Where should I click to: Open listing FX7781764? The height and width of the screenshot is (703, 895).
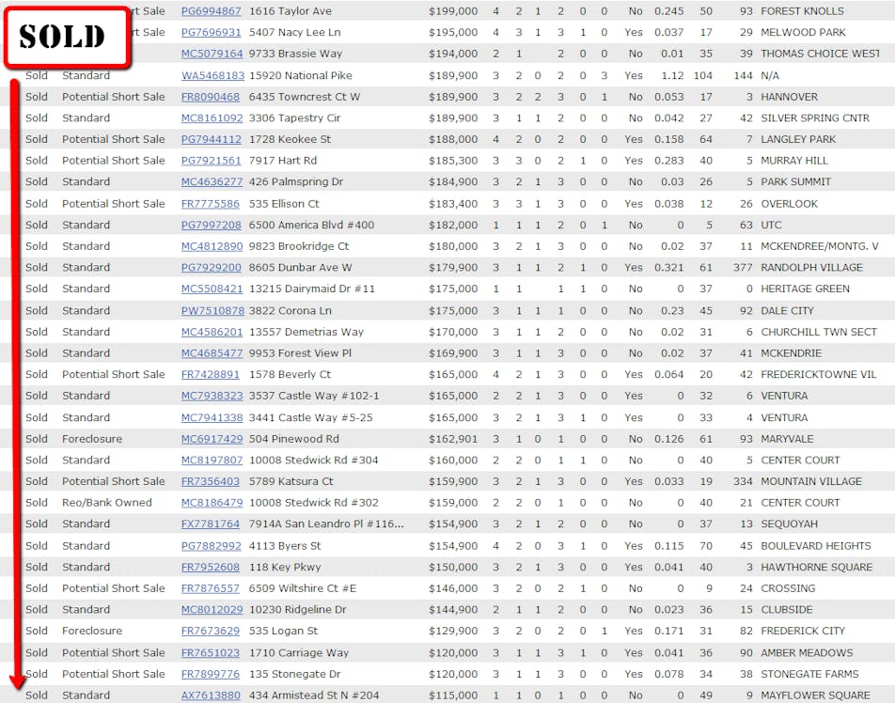(x=211, y=523)
